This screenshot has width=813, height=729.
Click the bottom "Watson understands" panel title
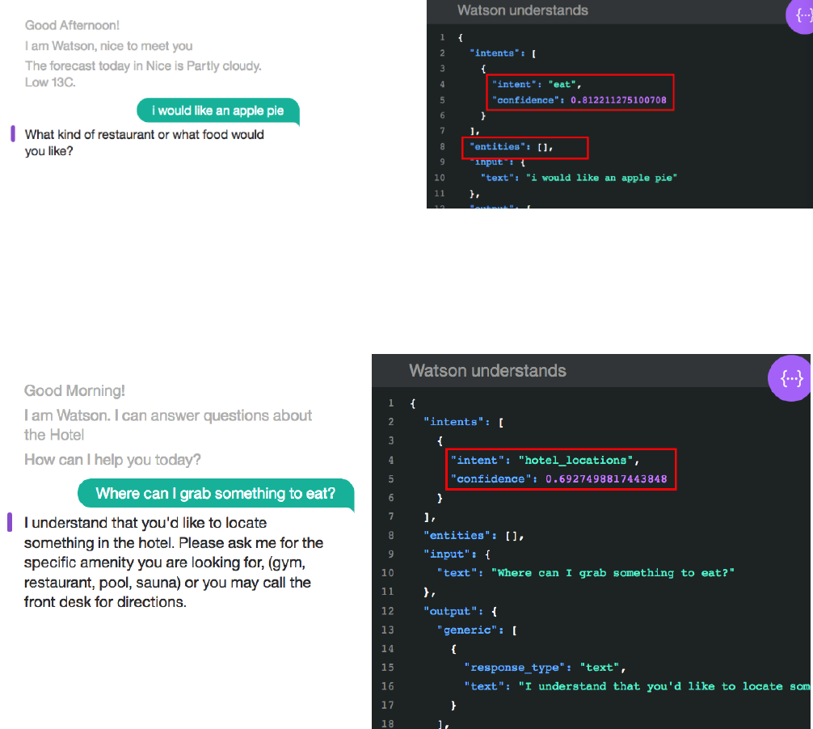487,371
